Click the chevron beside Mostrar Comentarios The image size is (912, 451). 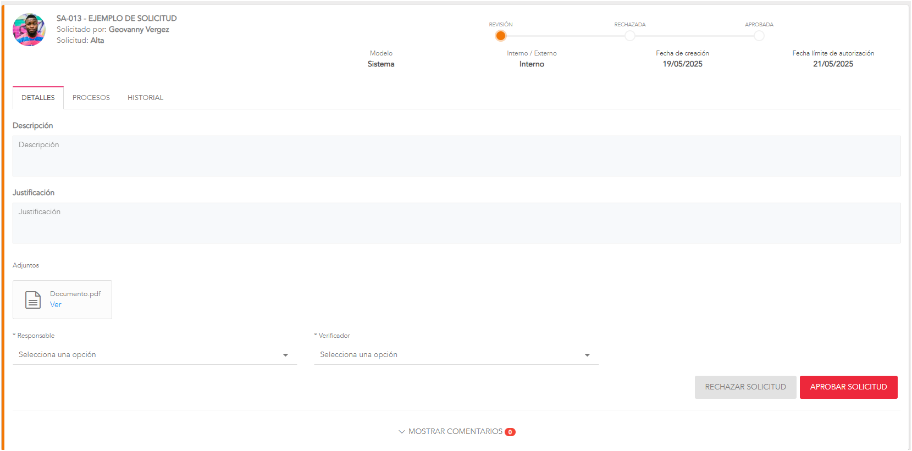click(x=402, y=432)
